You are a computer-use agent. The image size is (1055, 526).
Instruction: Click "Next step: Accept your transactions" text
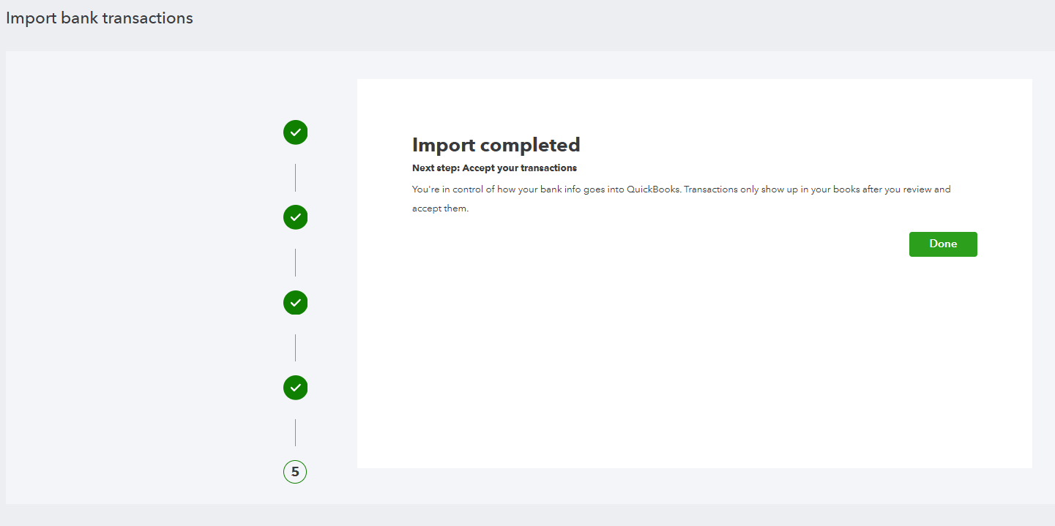[494, 168]
